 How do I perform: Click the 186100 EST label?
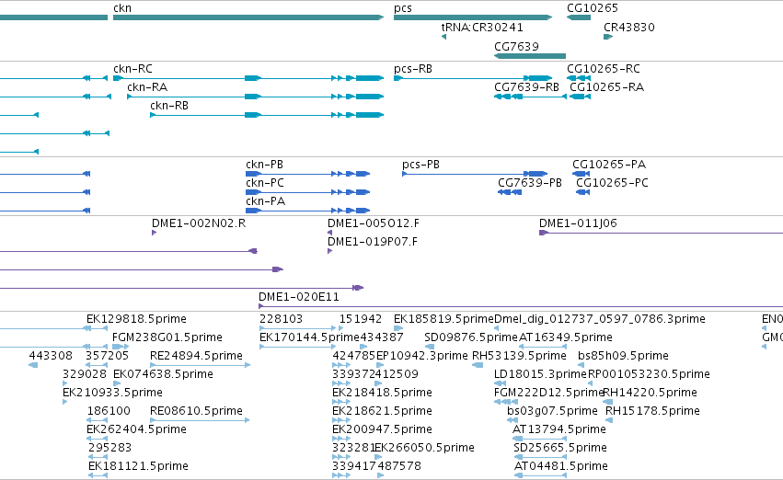109,411
